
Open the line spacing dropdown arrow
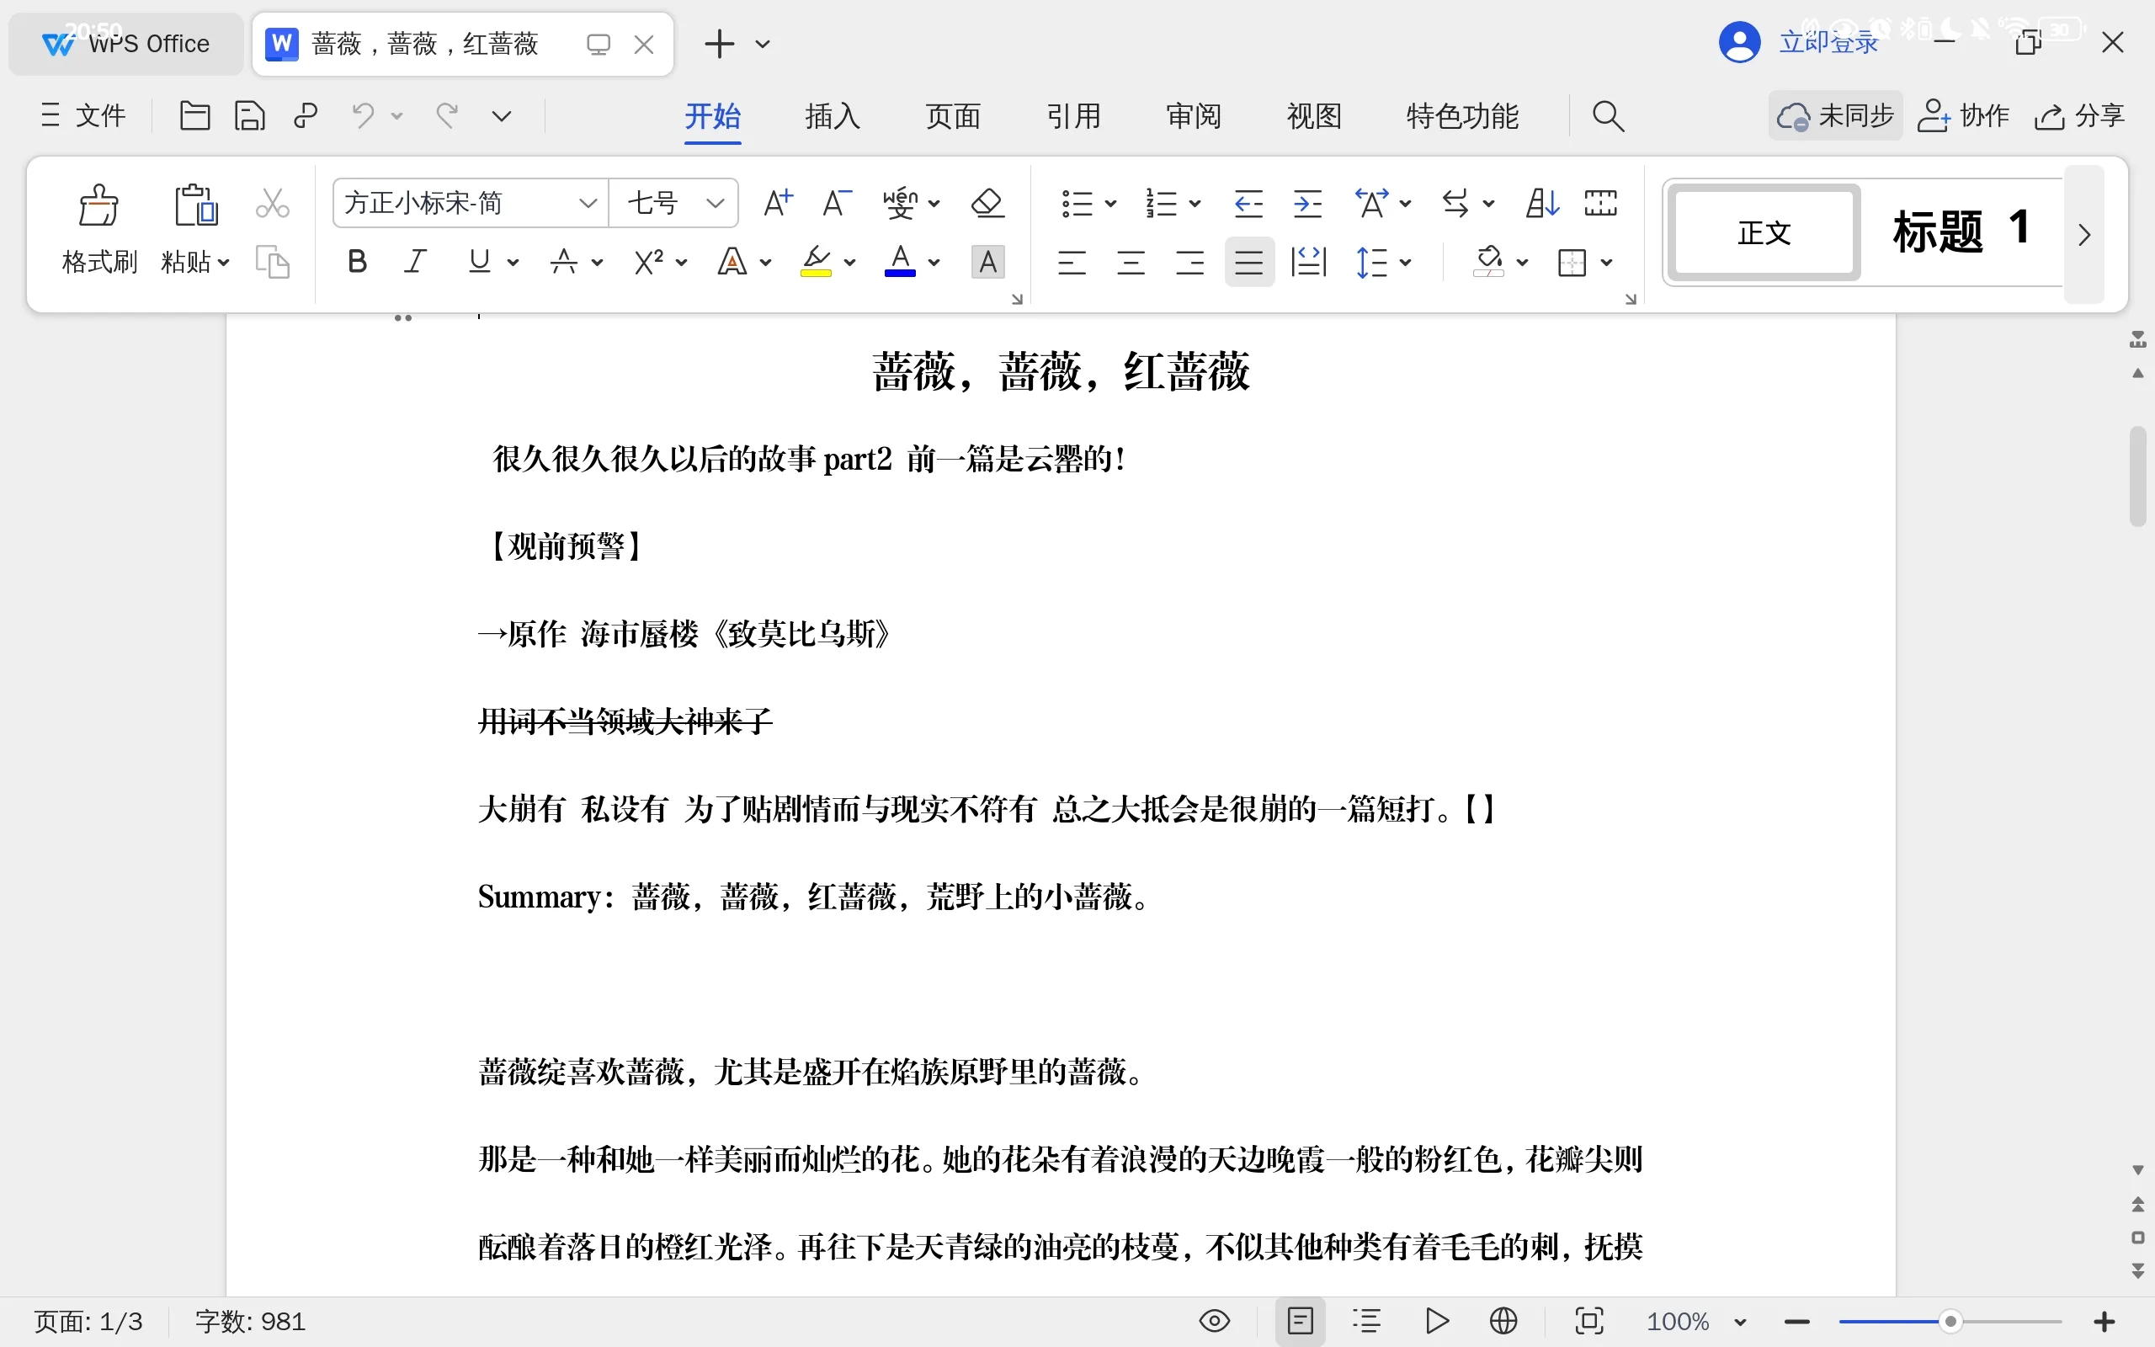[1406, 262]
